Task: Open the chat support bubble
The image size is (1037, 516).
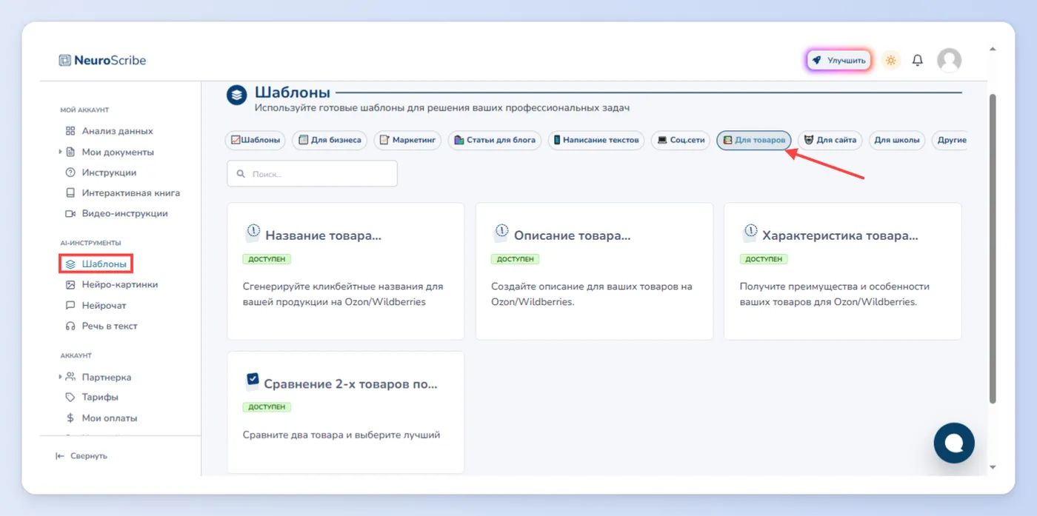Action: [954, 443]
